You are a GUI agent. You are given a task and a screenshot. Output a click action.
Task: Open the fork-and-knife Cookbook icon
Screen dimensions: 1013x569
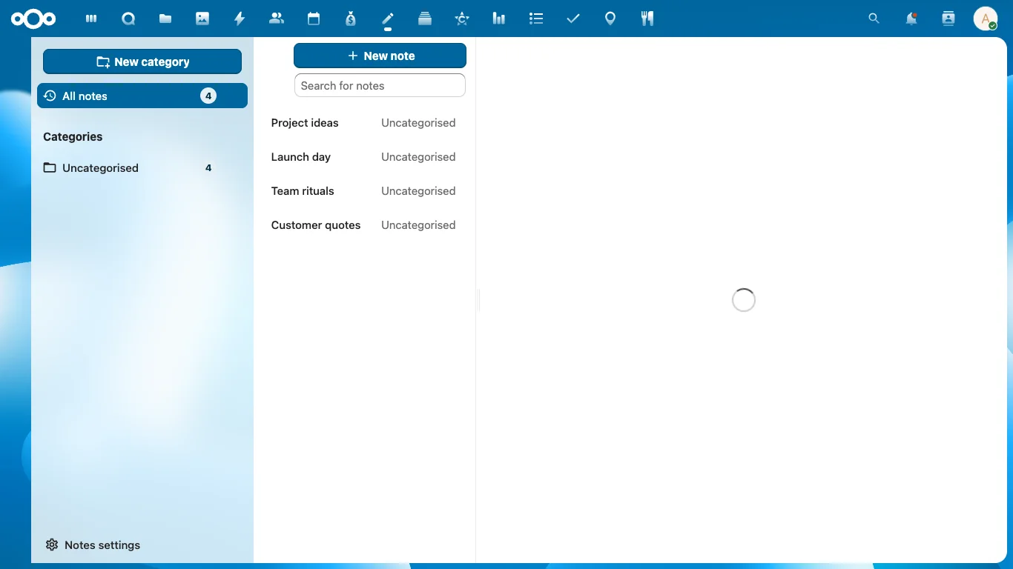point(647,19)
